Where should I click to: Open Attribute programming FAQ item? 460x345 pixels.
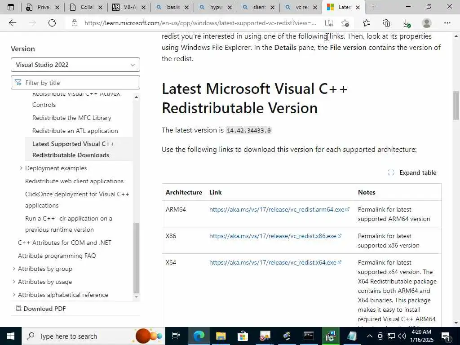tap(57, 256)
